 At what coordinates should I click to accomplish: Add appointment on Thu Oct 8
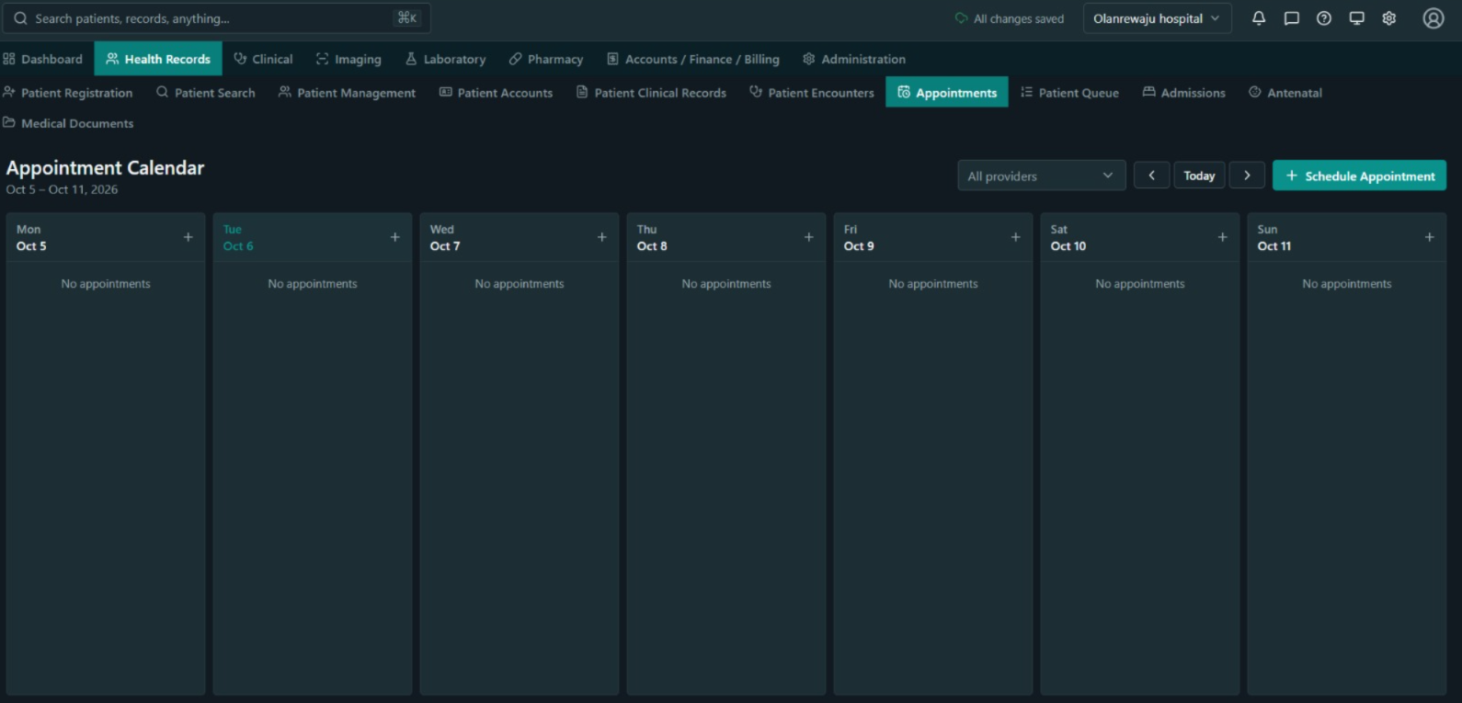809,237
